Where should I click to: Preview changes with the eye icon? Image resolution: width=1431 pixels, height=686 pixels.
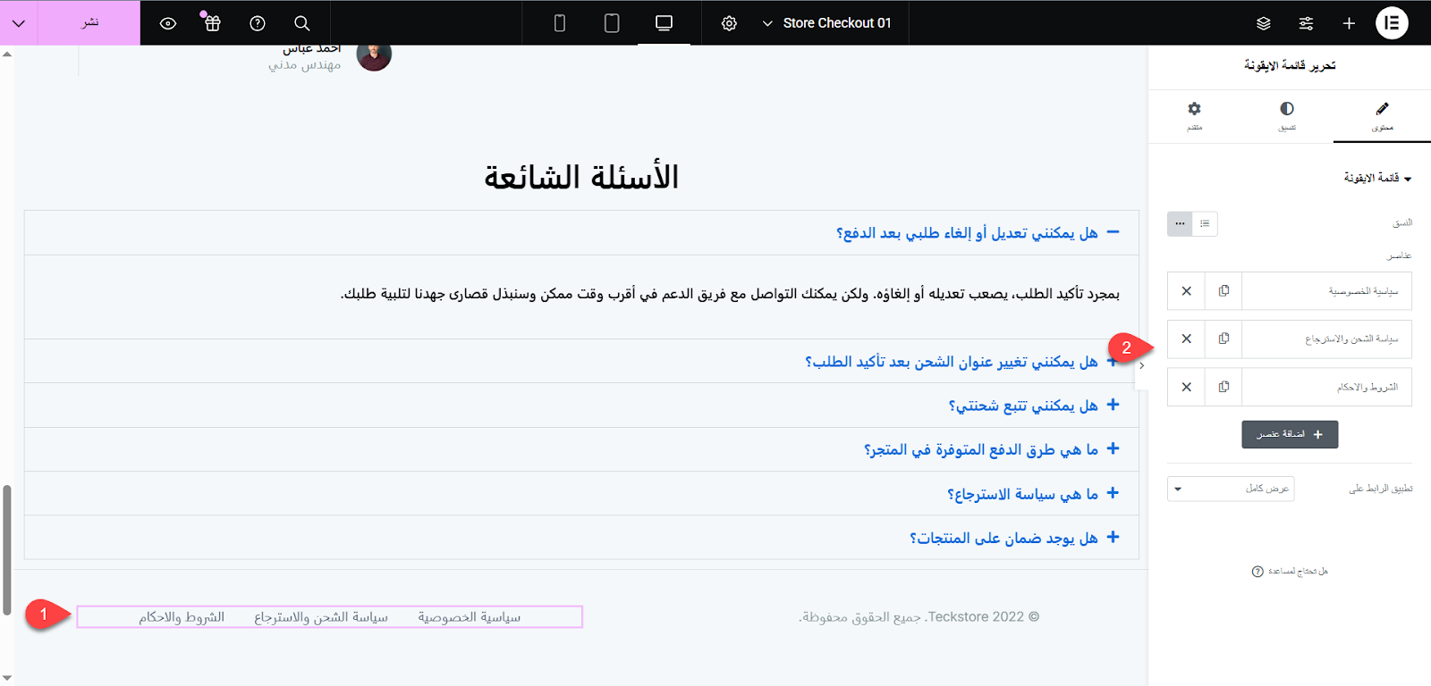pos(167,23)
